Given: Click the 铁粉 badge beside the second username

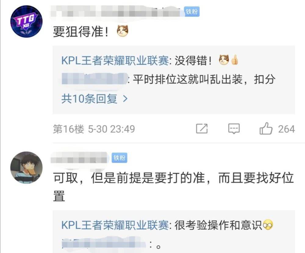Looking at the screenshot, I should point(120,158).
